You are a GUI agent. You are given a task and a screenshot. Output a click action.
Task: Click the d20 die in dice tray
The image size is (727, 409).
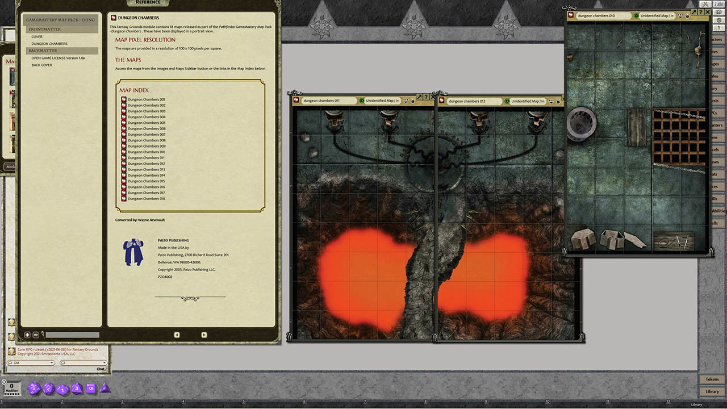click(34, 389)
